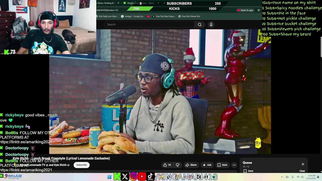Viewport: 322px width, 181px height.
Task: Open the Free YouTube Subscribers bookmark
Action: click(164, 16)
